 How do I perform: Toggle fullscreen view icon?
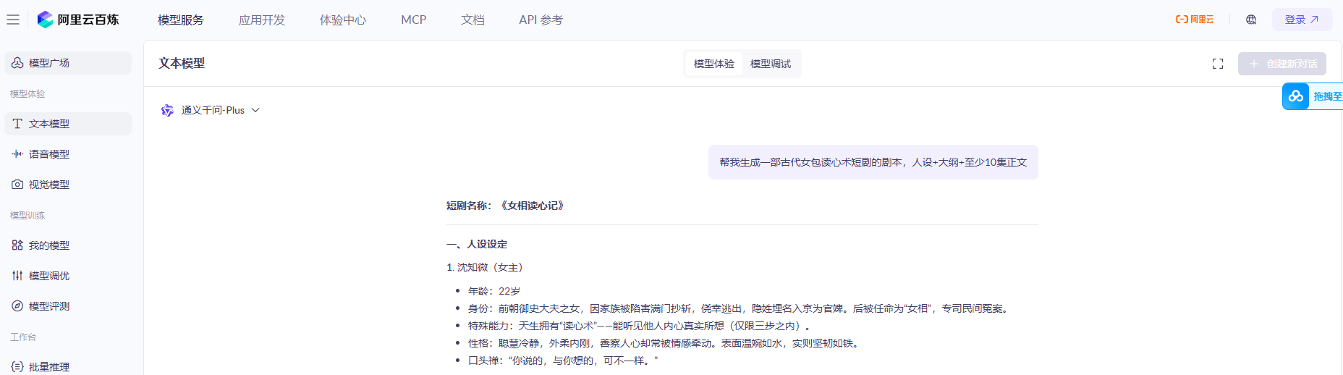pos(1218,64)
